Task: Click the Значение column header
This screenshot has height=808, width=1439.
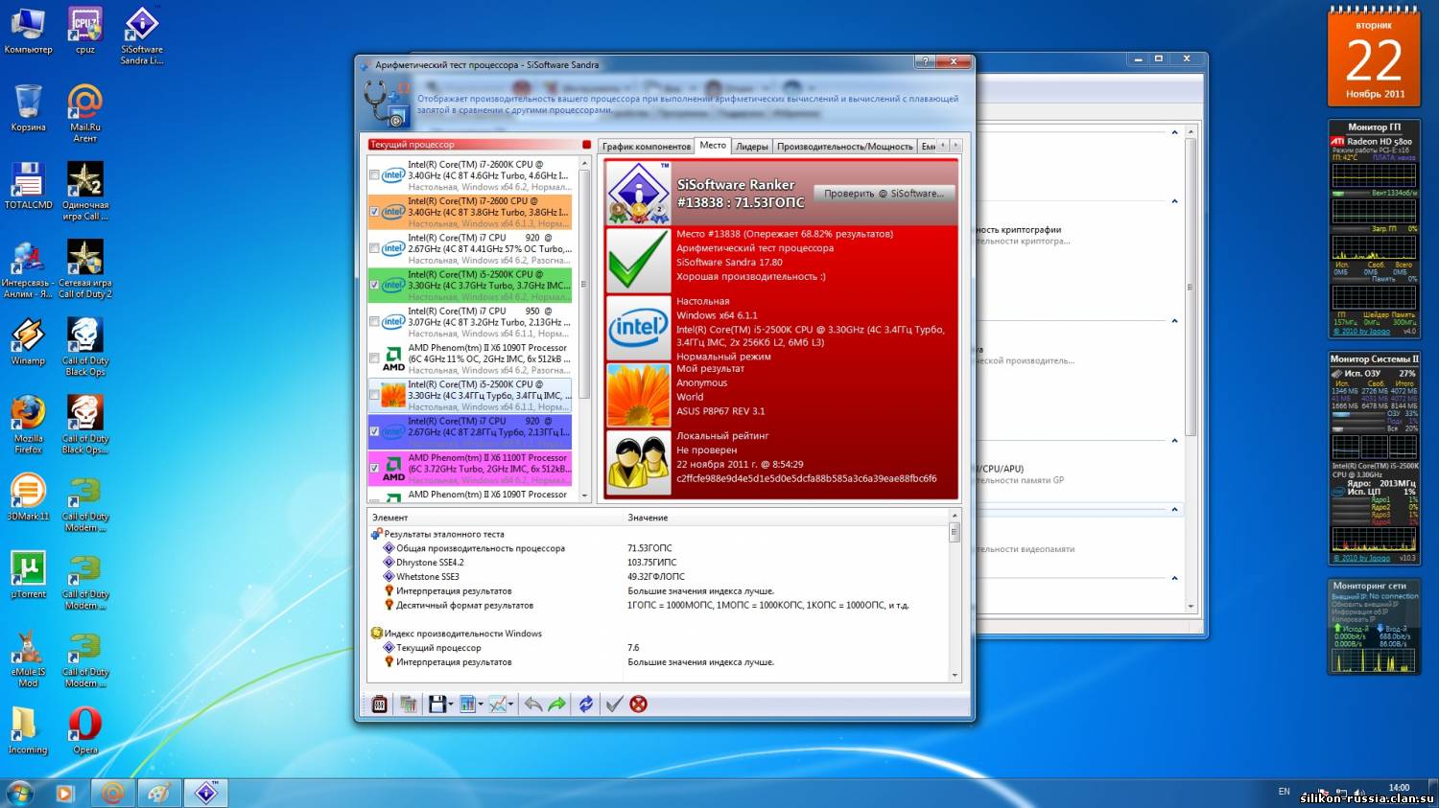Action: point(786,518)
